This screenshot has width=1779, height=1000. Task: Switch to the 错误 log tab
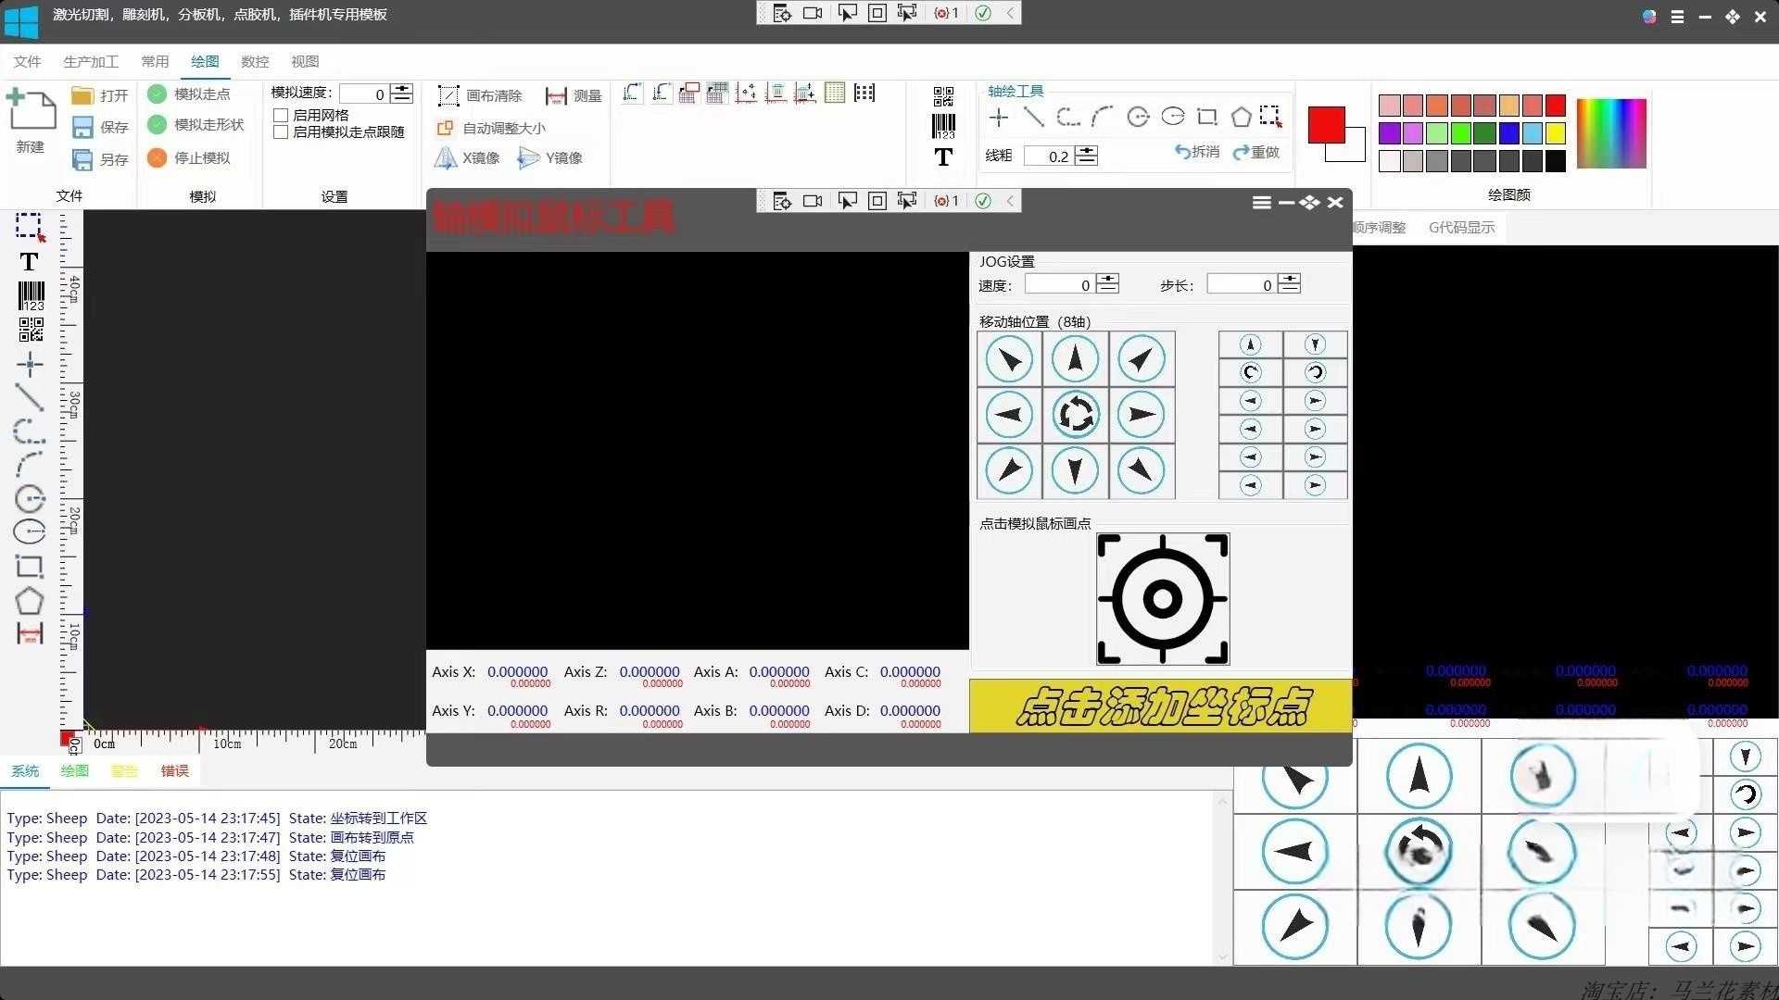click(x=174, y=770)
